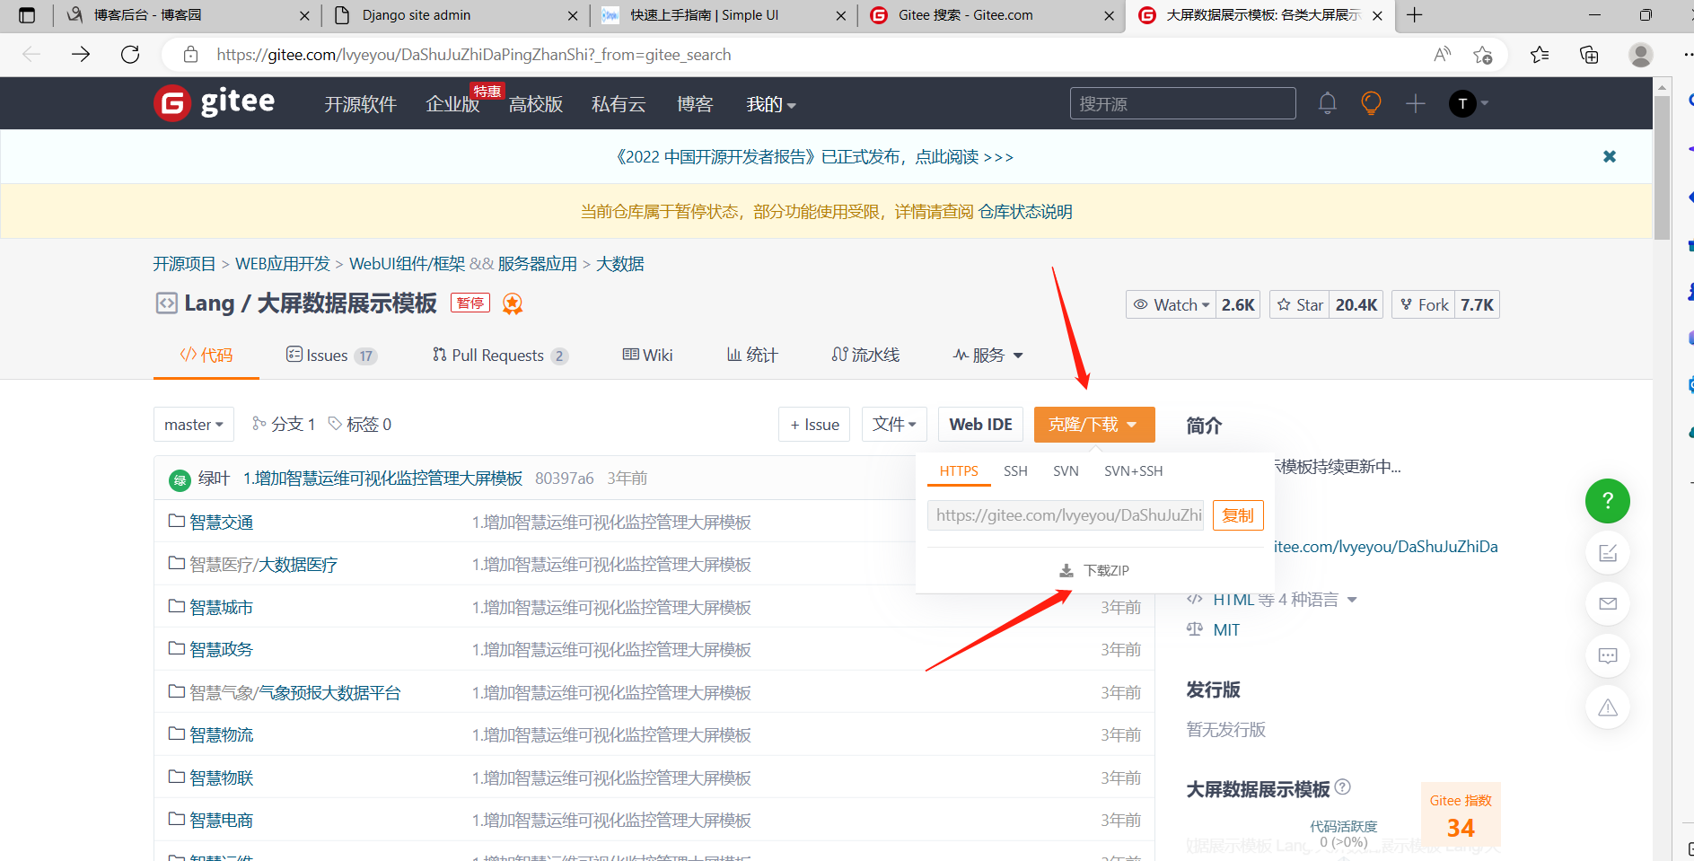Image resolution: width=1694 pixels, height=861 pixels.
Task: Expand the master branch dropdown
Action: click(x=194, y=425)
